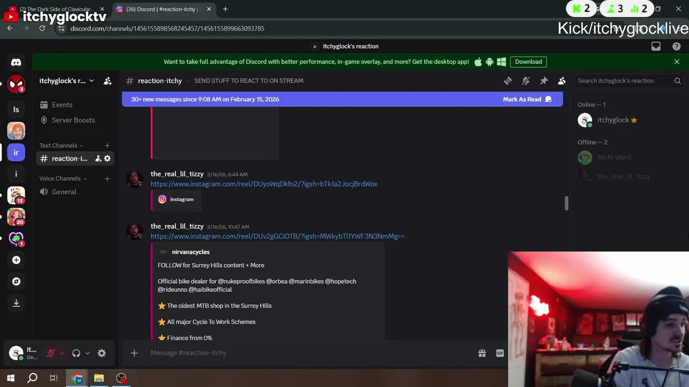Open the Instagram reel DUyoWqDkfo2 link
The height and width of the screenshot is (387, 689).
pyautogui.click(x=264, y=184)
